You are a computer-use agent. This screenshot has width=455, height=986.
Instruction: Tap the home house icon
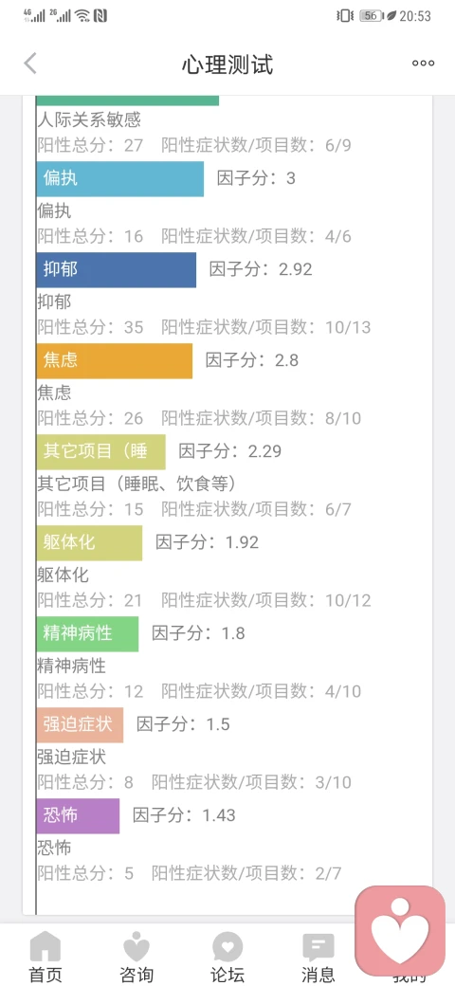pos(45,946)
